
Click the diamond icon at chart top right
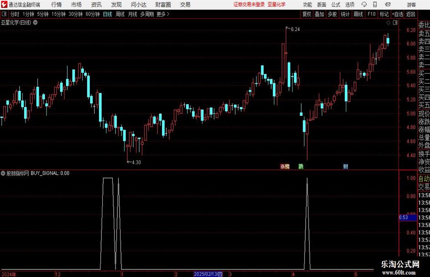388,22
